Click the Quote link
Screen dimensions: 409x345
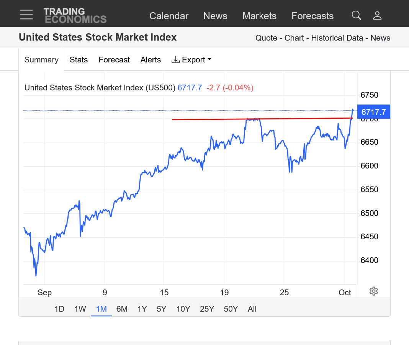(x=266, y=38)
